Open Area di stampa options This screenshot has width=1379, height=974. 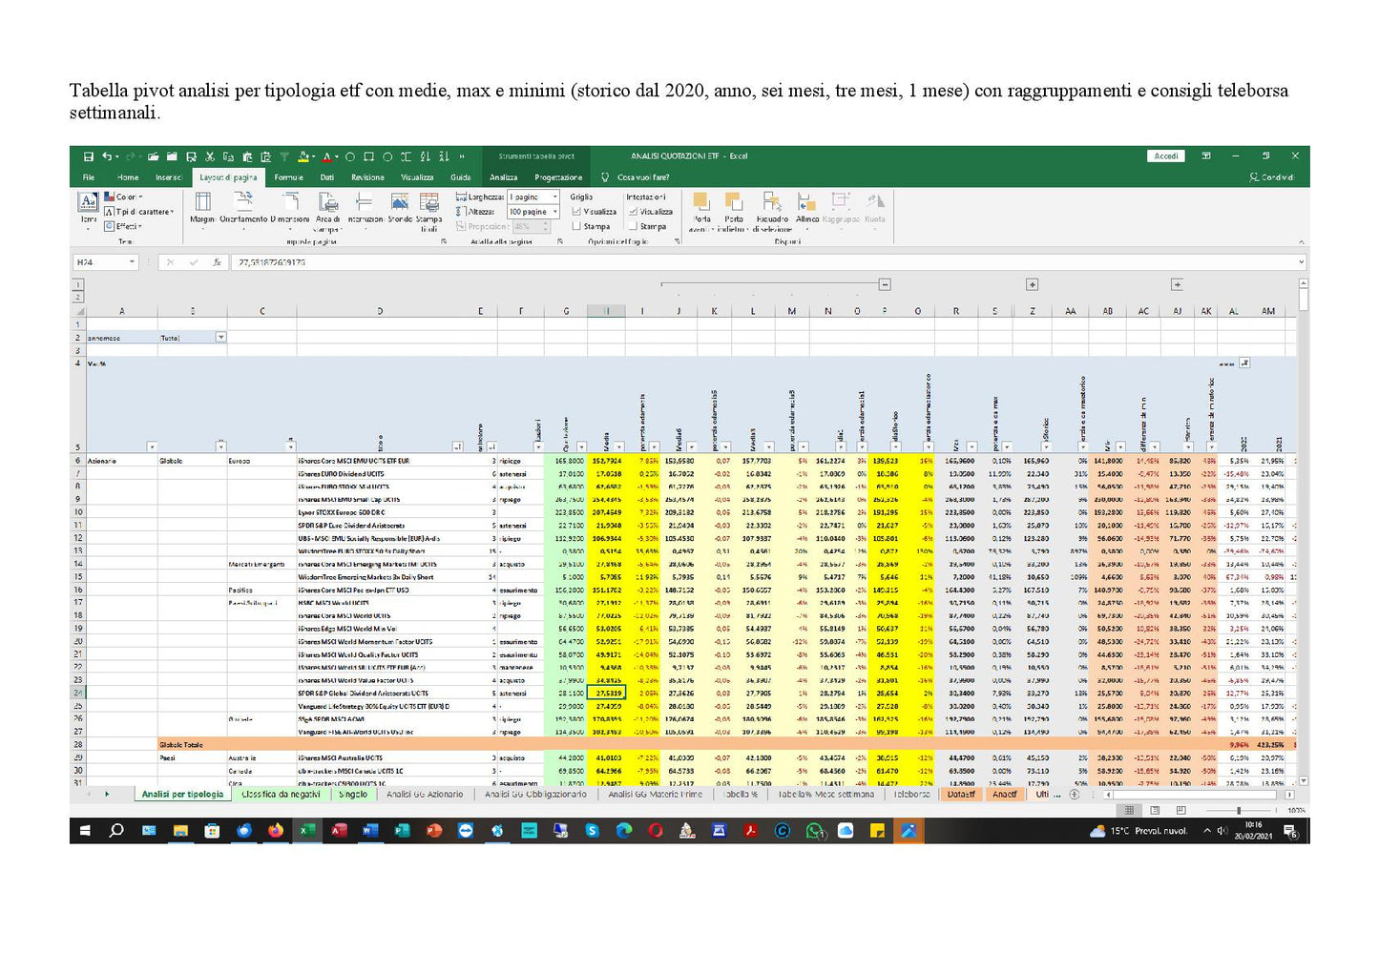tap(327, 212)
